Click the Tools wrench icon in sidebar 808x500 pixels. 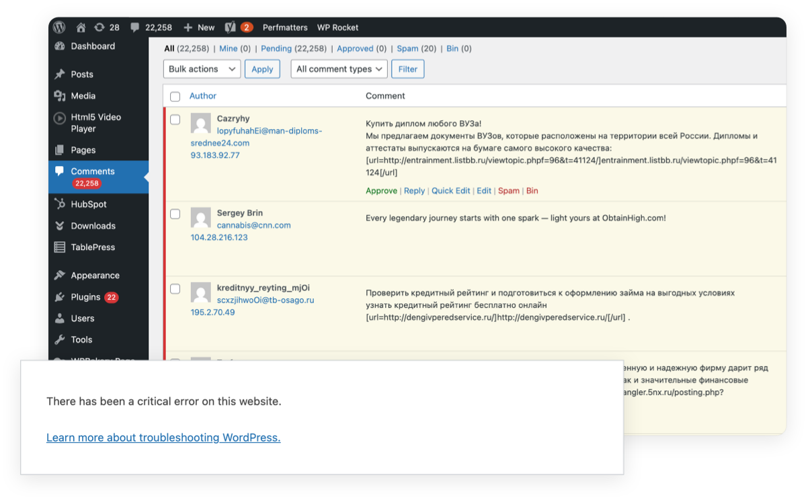click(60, 340)
